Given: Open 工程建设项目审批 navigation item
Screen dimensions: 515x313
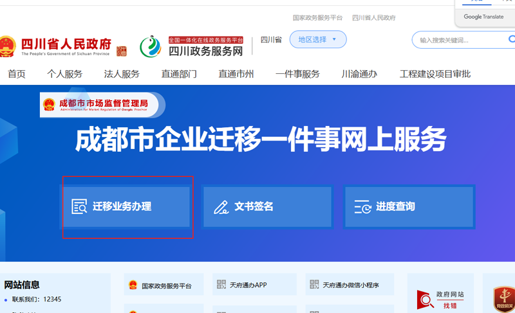Looking at the screenshot, I should (x=435, y=74).
